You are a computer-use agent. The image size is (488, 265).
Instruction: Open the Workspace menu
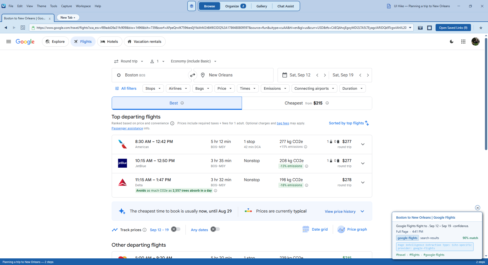83,6
